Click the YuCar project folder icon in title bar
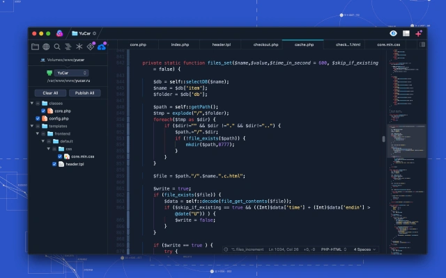 point(75,33)
